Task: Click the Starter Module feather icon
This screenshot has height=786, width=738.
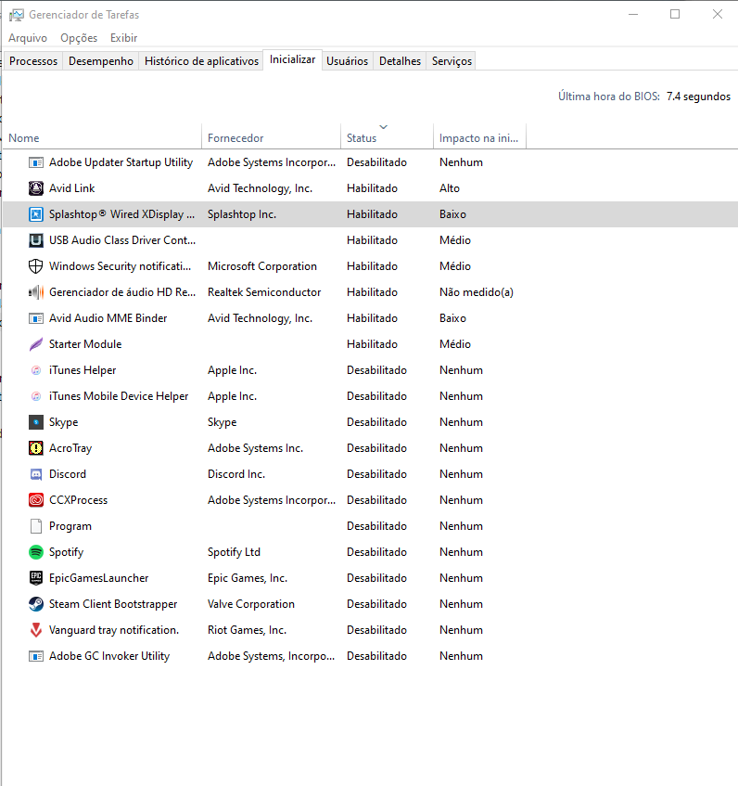Action: [x=36, y=344]
